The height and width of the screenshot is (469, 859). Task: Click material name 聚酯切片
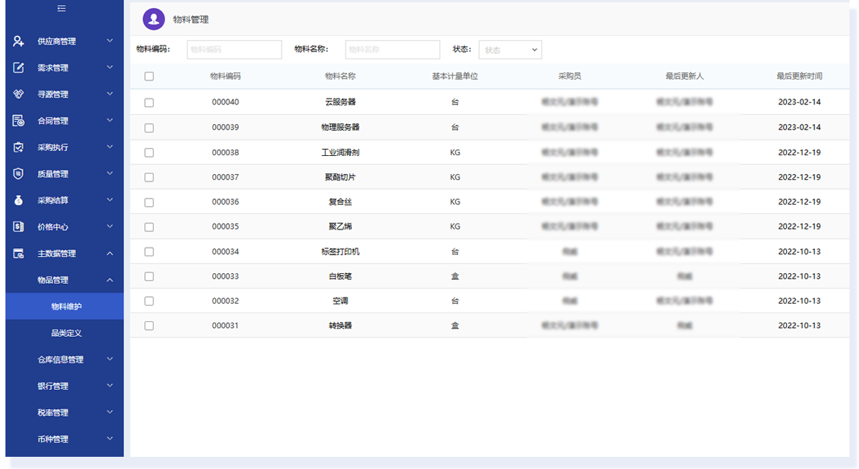(x=340, y=177)
